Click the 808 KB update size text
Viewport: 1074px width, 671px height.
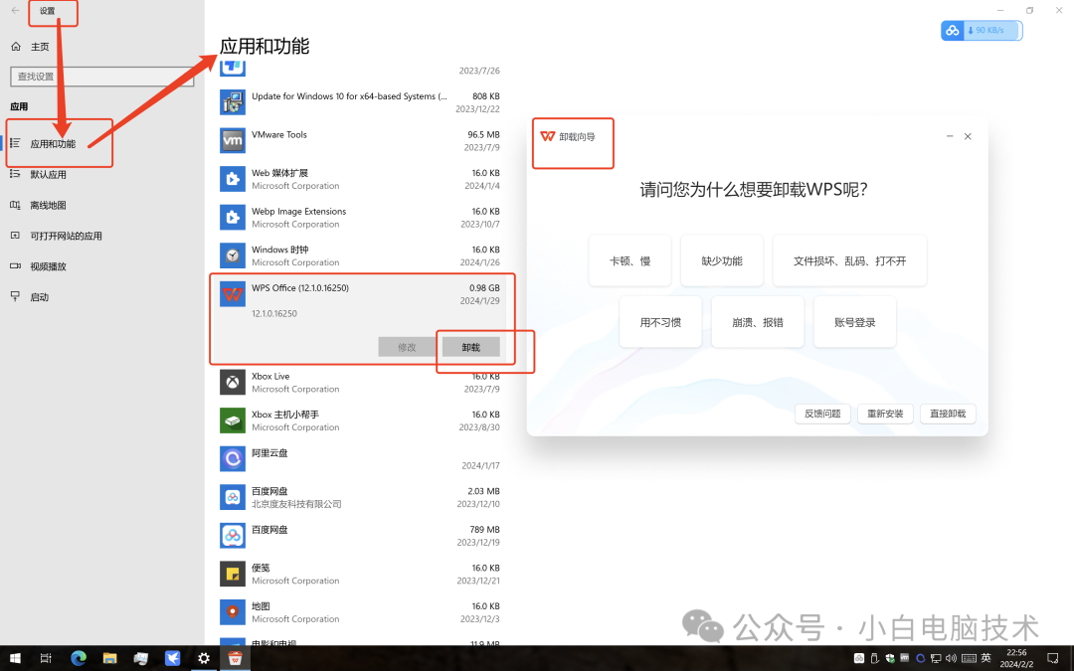pos(485,96)
